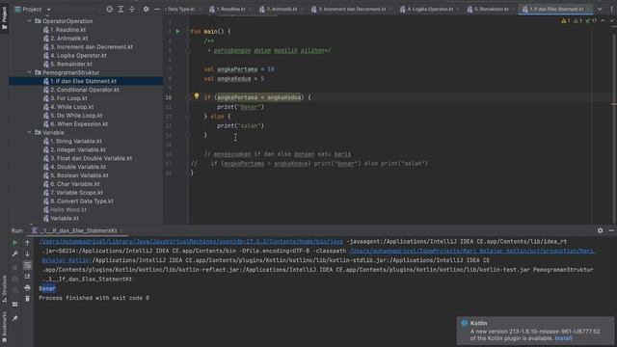Fold the main function code block
The width and height of the screenshot is (617, 347).
[188, 31]
